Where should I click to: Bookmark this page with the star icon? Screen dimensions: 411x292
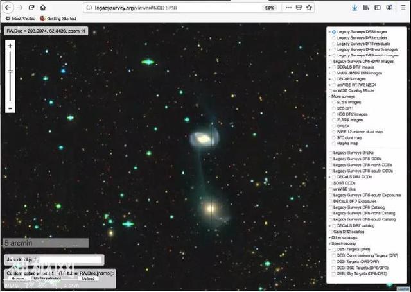pyautogui.click(x=310, y=7)
